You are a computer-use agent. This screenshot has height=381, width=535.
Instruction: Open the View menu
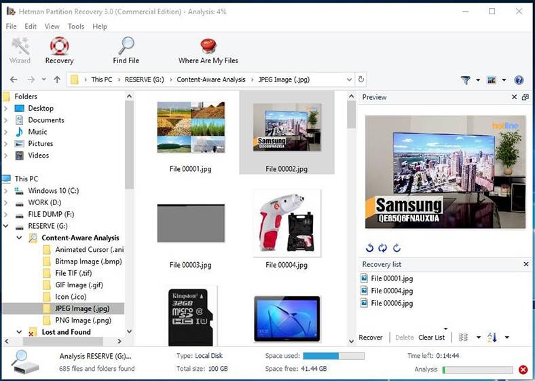coord(52,26)
